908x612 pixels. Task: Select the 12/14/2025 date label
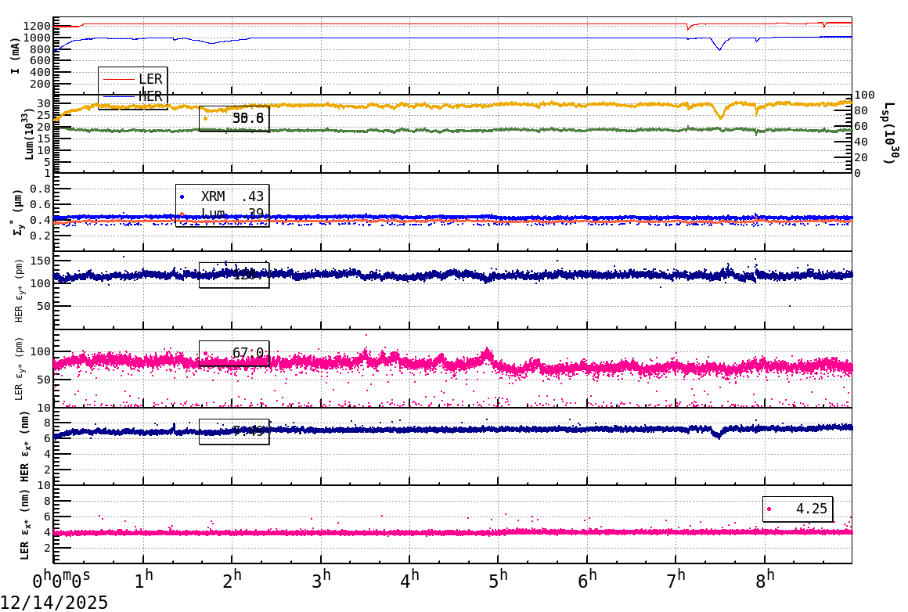click(x=53, y=601)
